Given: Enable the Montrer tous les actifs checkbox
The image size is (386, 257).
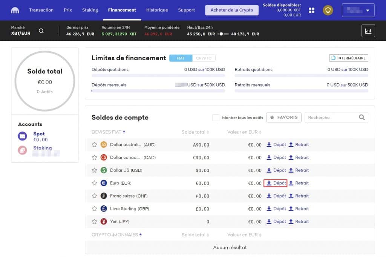Looking at the screenshot, I should coord(216,117).
